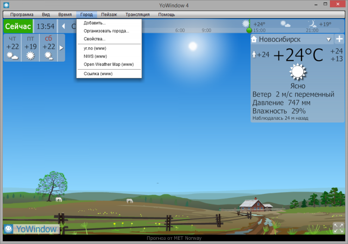This screenshot has width=348, height=244.
Task: Close the open Город menu
Action: coord(86,15)
